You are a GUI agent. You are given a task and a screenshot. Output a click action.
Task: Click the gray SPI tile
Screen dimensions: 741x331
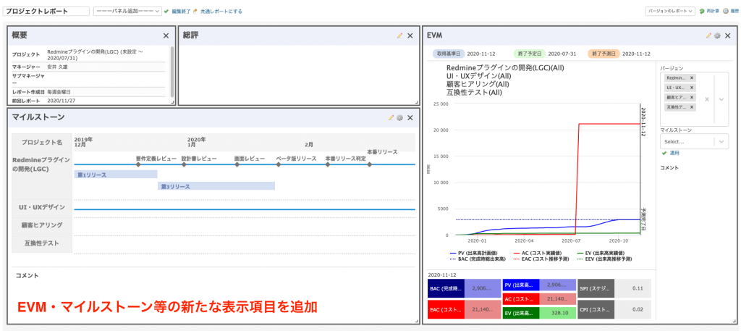pyautogui.click(x=596, y=288)
